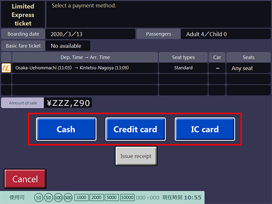
Task: Click the Issue receipt button
Action: pyautogui.click(x=136, y=156)
